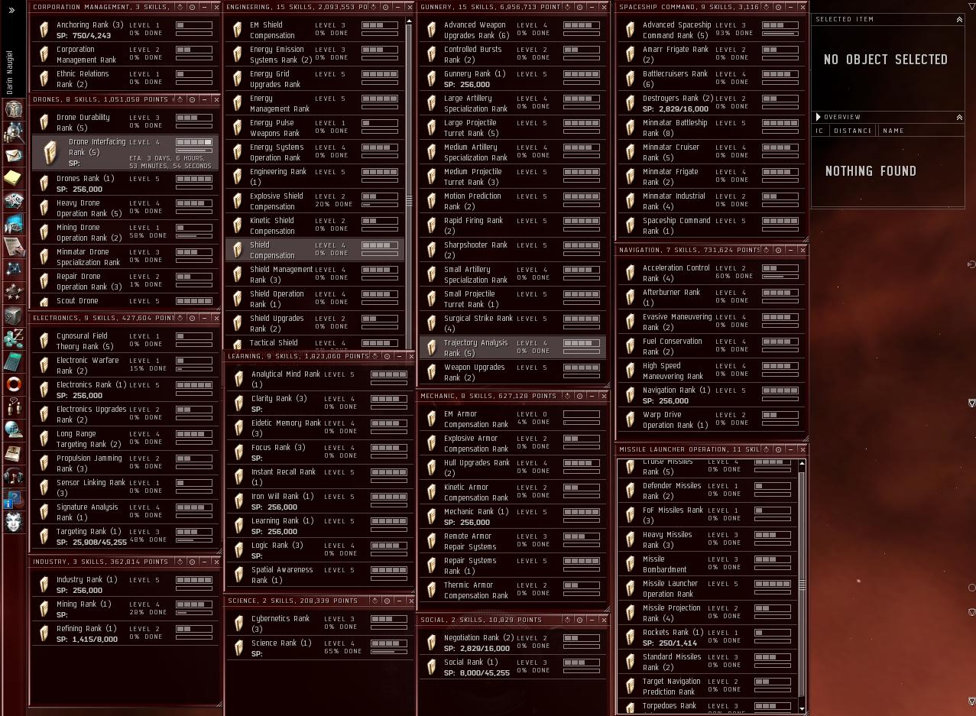This screenshot has height=716, width=976.
Task: Select the Cynosural Field Theory skill row
Action: tap(125, 341)
